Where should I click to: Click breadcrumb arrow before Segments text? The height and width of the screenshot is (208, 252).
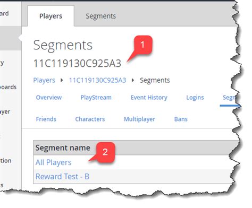tap(133, 80)
